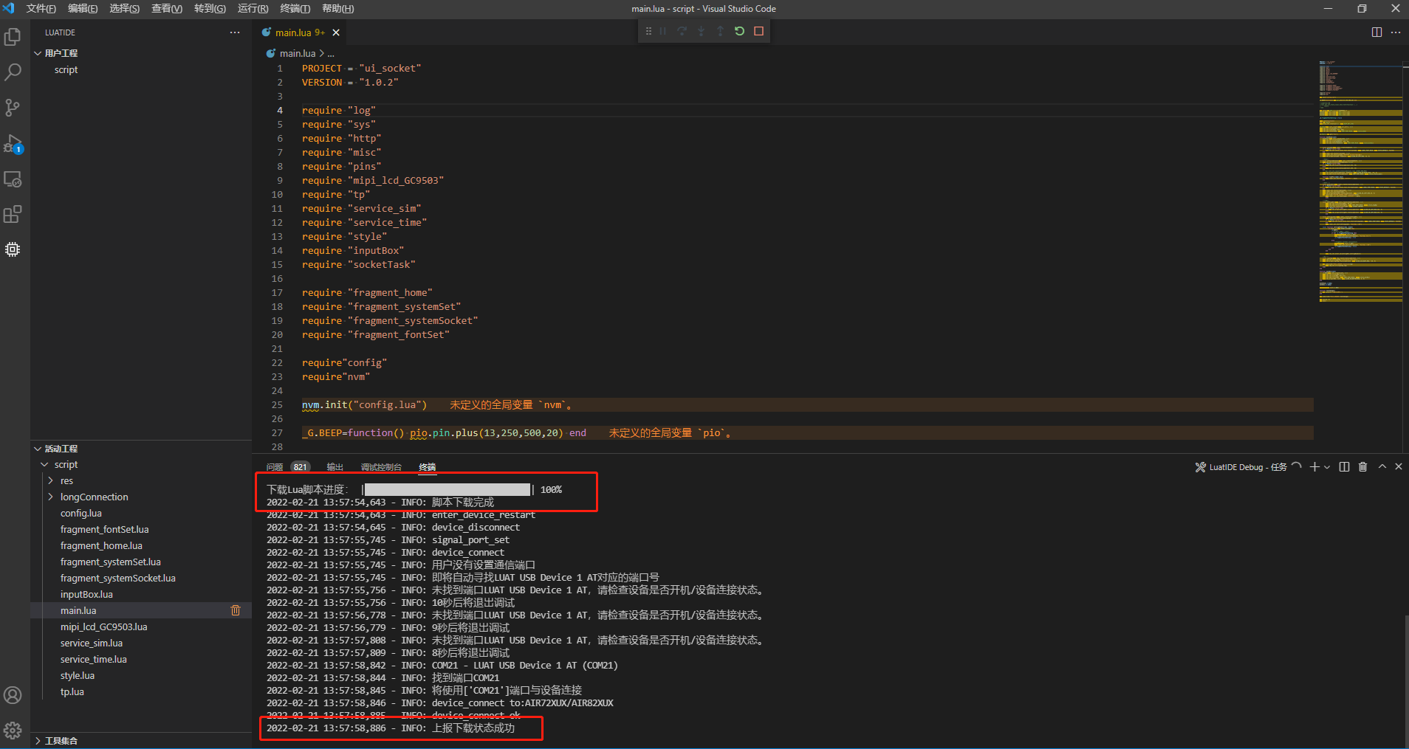Close the main.lua editor tab

tap(336, 32)
